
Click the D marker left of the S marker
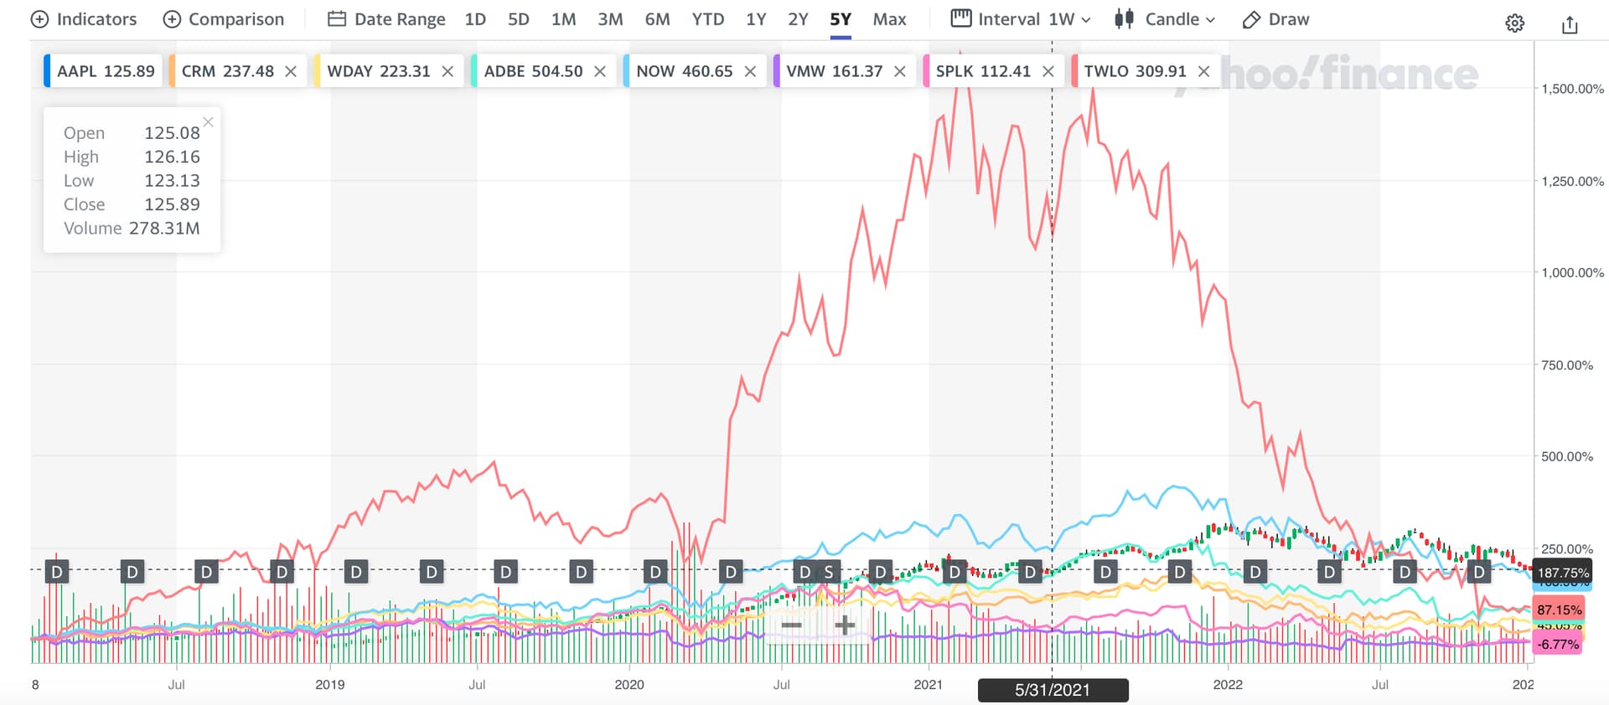(x=804, y=572)
